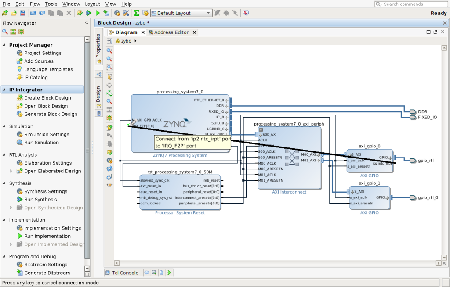Expand the Open Elaborated Design item

[x=11, y=171]
